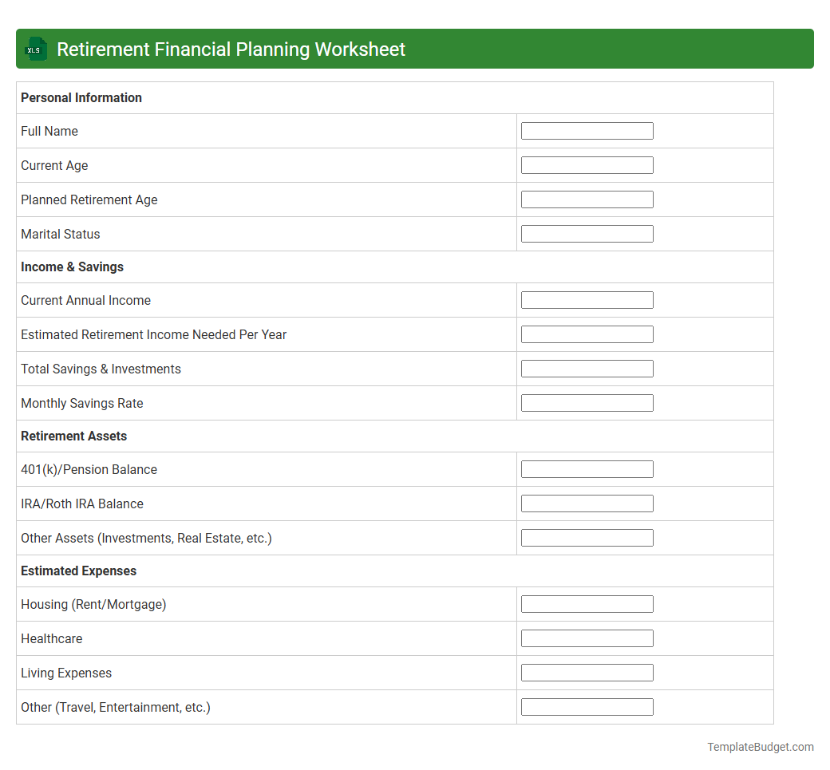Image resolution: width=830 pixels, height=770 pixels.
Task: Click the Retirement Assets section header
Action: (x=73, y=436)
